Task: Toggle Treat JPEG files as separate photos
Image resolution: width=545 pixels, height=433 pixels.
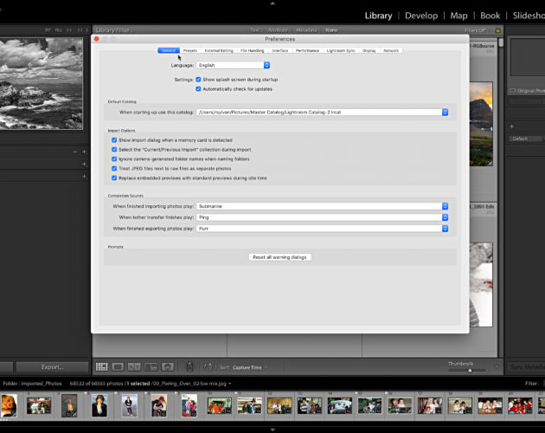Action: tap(114, 168)
